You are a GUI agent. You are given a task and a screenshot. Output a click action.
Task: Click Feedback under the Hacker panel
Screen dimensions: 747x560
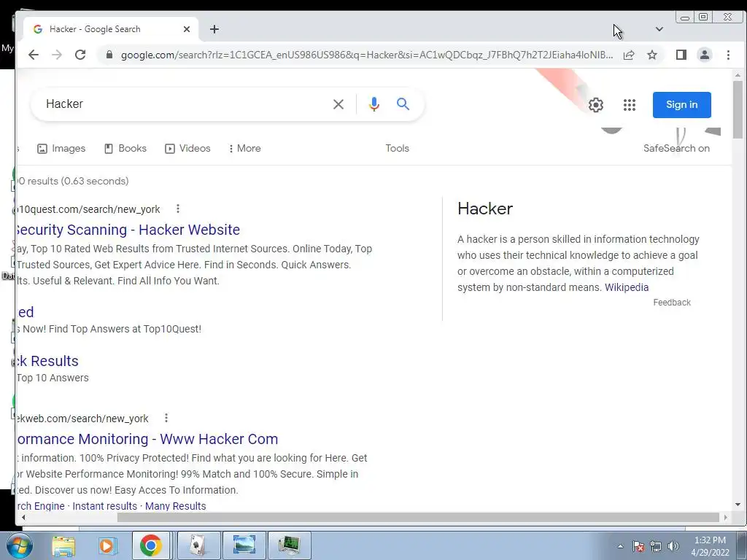pos(672,303)
